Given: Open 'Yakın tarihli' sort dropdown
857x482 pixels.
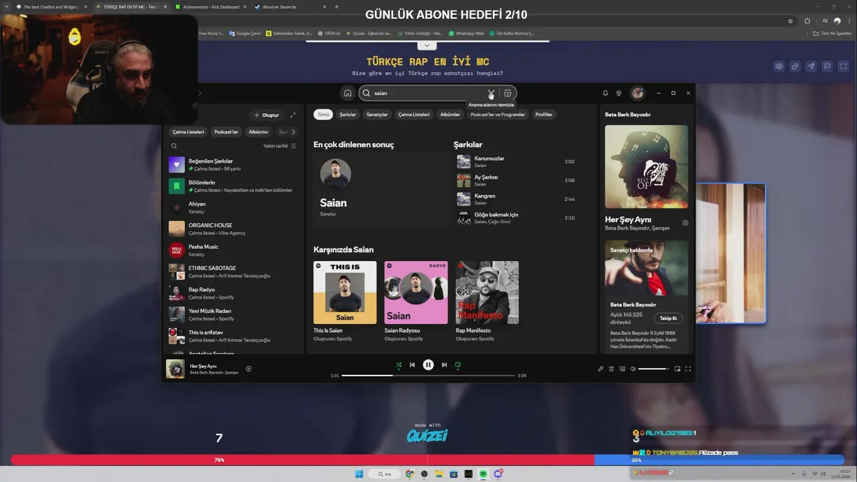Looking at the screenshot, I should coord(279,146).
